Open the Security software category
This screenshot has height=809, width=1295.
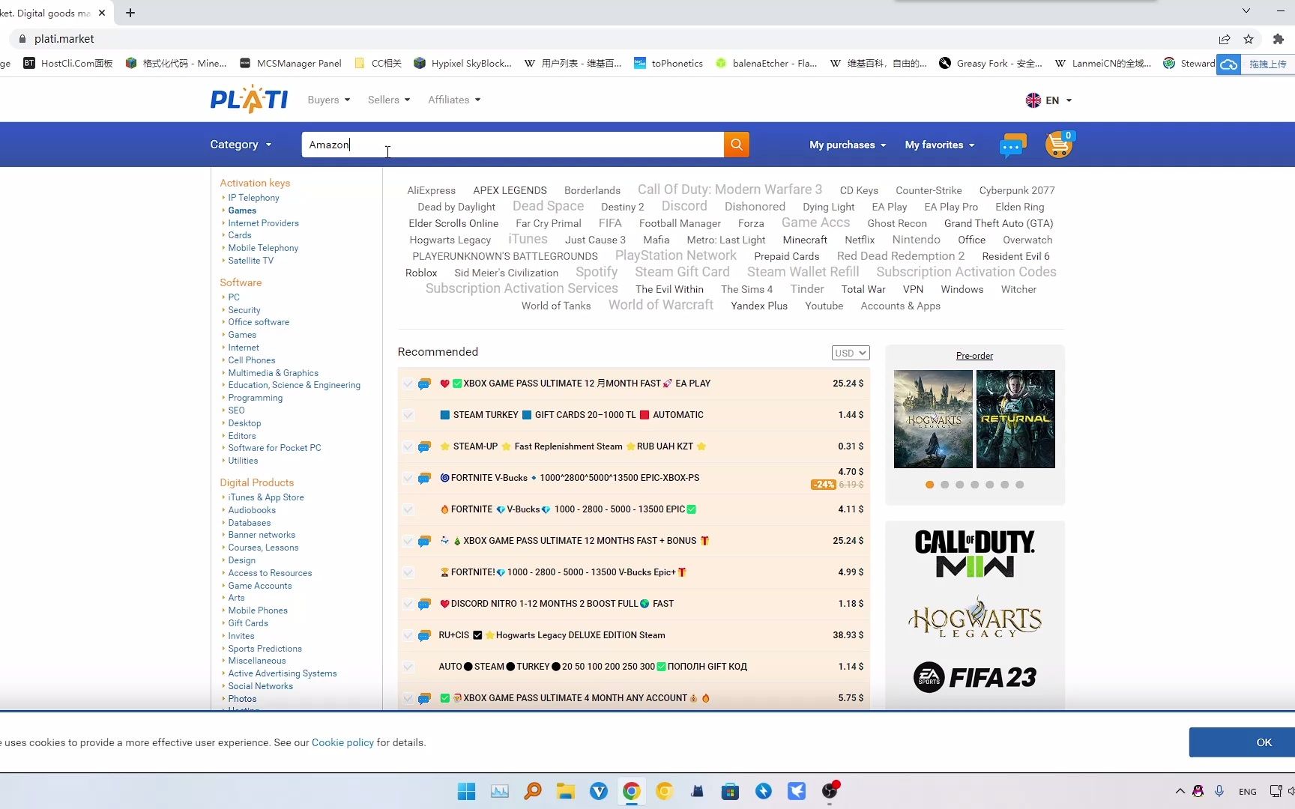tap(244, 310)
